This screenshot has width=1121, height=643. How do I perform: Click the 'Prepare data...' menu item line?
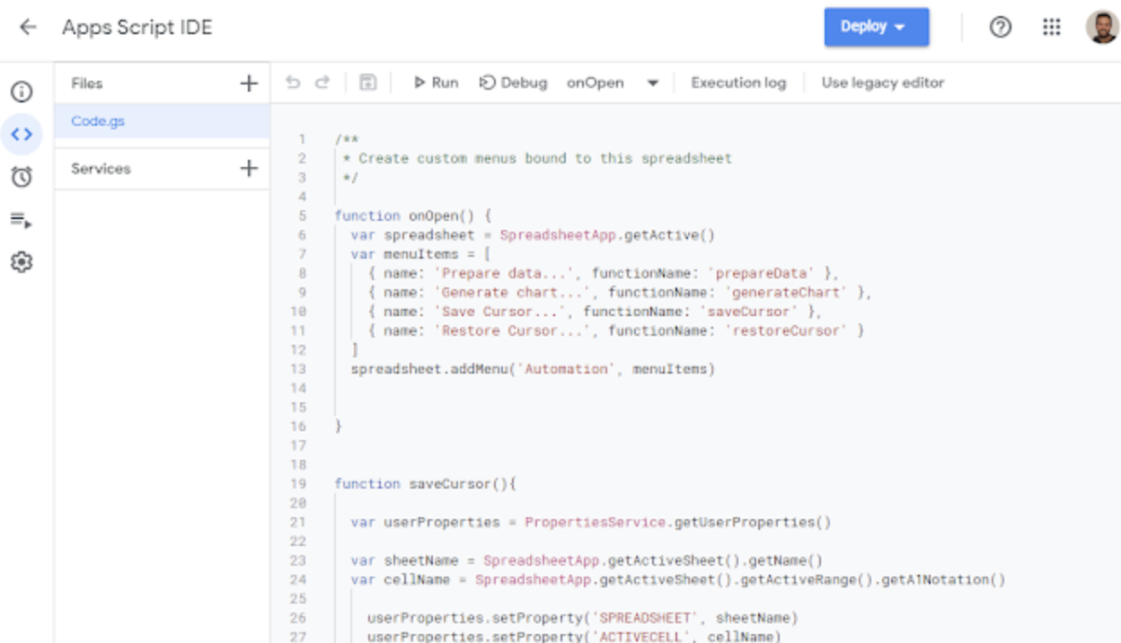click(603, 273)
